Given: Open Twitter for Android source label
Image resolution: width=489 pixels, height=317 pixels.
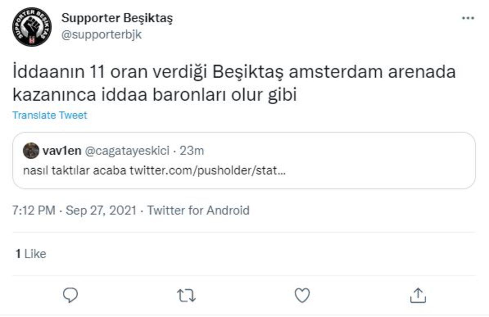Looking at the screenshot, I should point(198,211).
